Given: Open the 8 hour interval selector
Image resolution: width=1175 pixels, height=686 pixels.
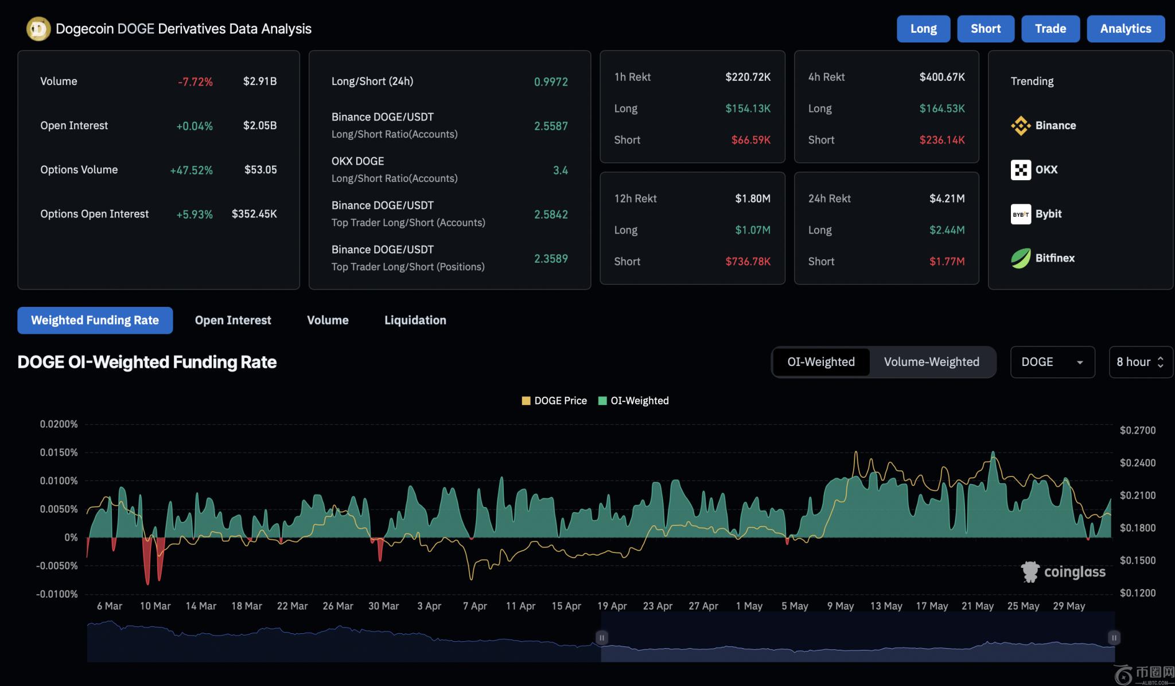Looking at the screenshot, I should [1140, 362].
